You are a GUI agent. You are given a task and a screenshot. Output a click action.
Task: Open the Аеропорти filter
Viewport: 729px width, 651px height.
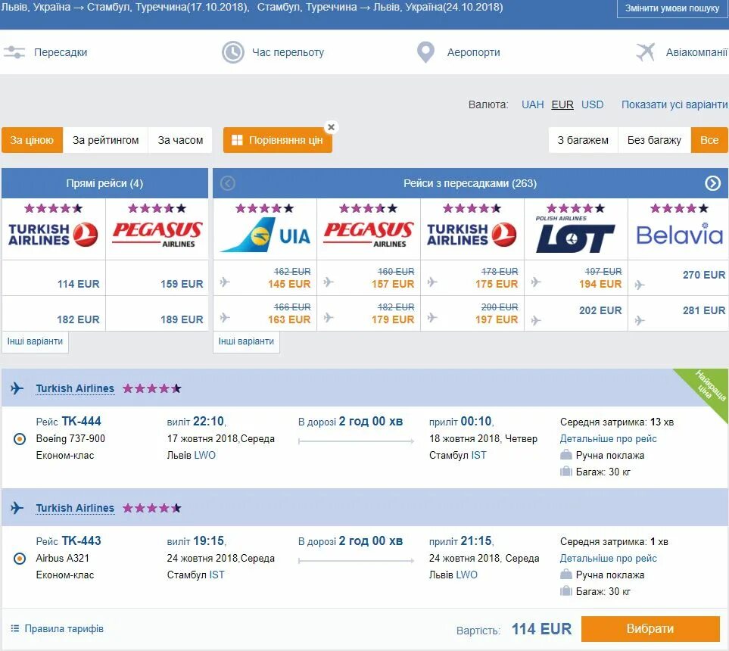pos(473,52)
